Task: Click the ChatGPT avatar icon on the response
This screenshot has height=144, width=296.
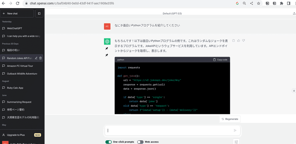Action: click(x=107, y=41)
